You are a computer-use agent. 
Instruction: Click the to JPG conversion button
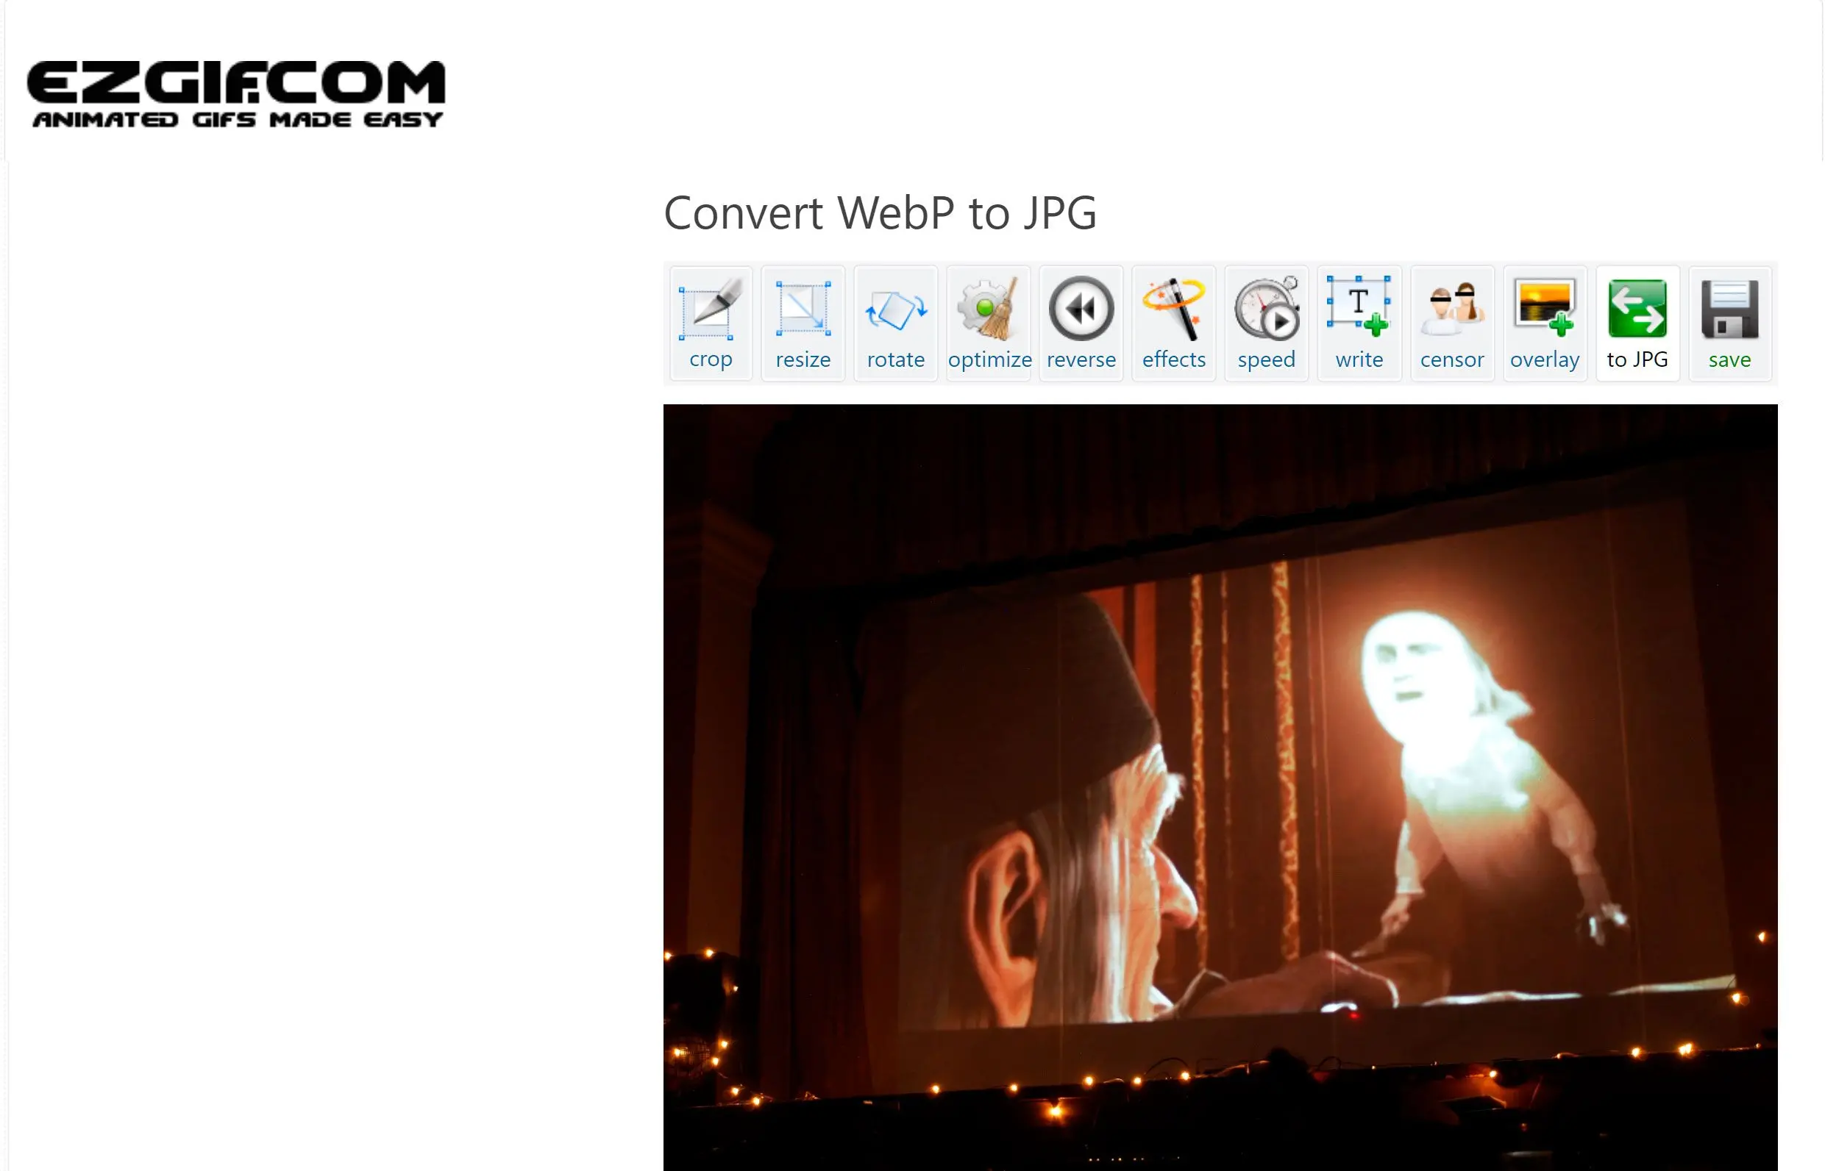click(x=1637, y=323)
